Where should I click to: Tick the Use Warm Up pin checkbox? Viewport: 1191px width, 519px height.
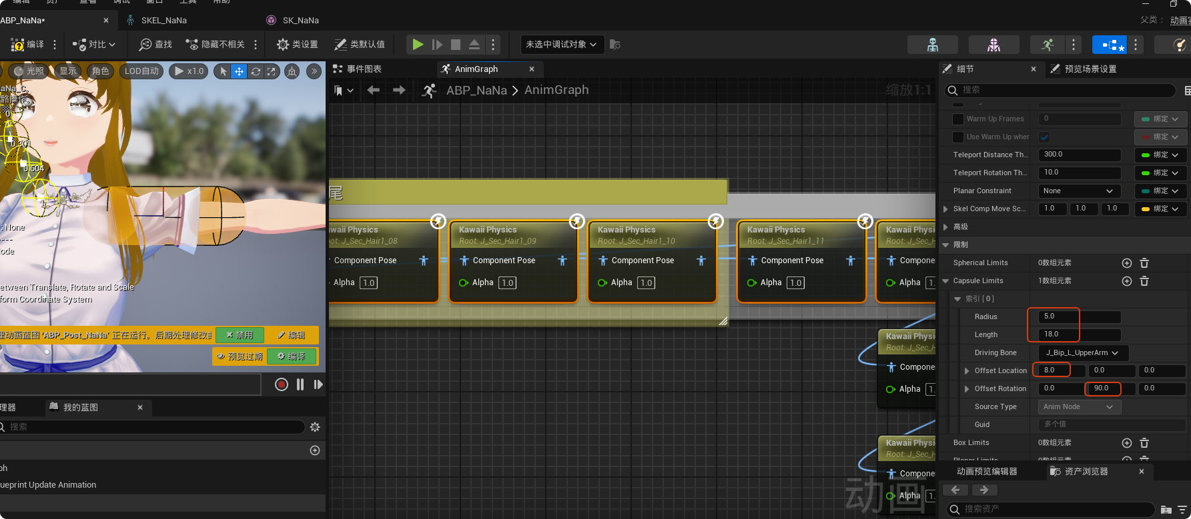[x=958, y=137]
